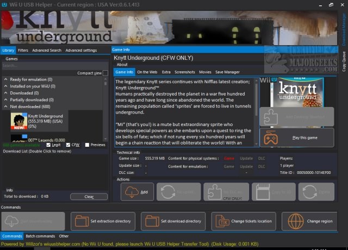Toggle the CFW filter checkbox
The image size is (348, 250).
pos(68,145)
